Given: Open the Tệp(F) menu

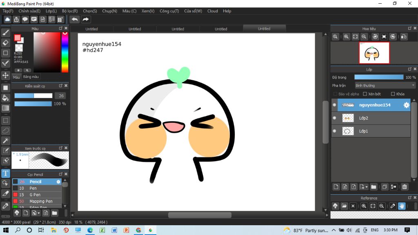Looking at the screenshot, I should point(8,11).
